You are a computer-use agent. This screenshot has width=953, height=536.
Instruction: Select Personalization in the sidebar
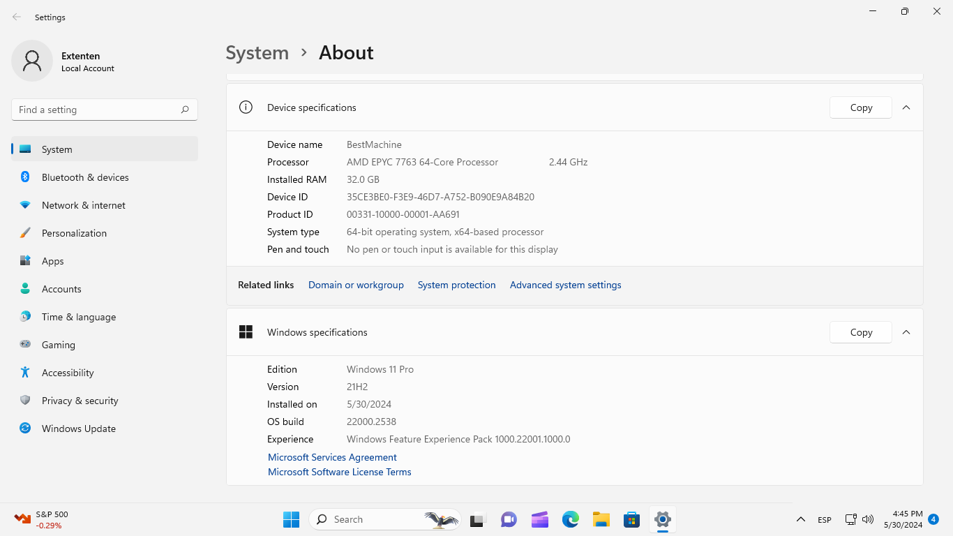coord(74,233)
